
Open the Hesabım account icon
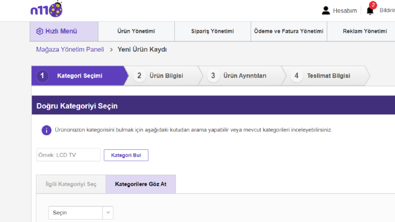(326, 10)
